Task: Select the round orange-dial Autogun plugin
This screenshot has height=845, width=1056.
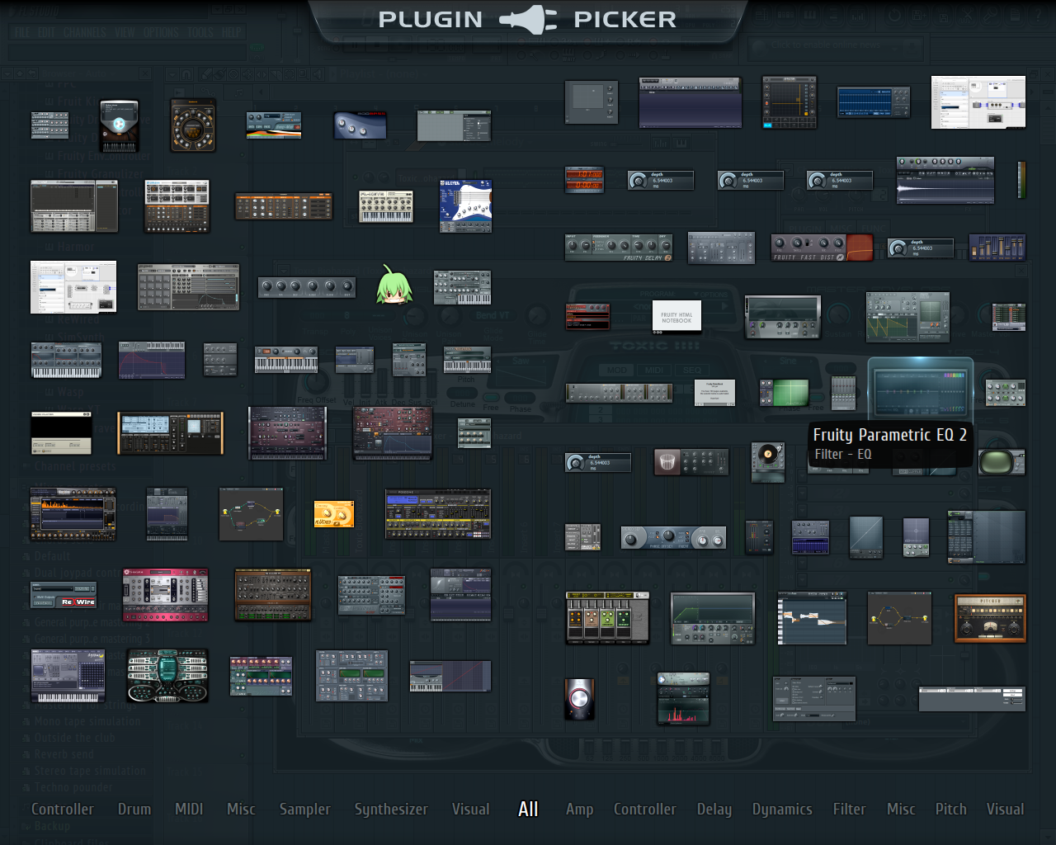Action: (193, 125)
